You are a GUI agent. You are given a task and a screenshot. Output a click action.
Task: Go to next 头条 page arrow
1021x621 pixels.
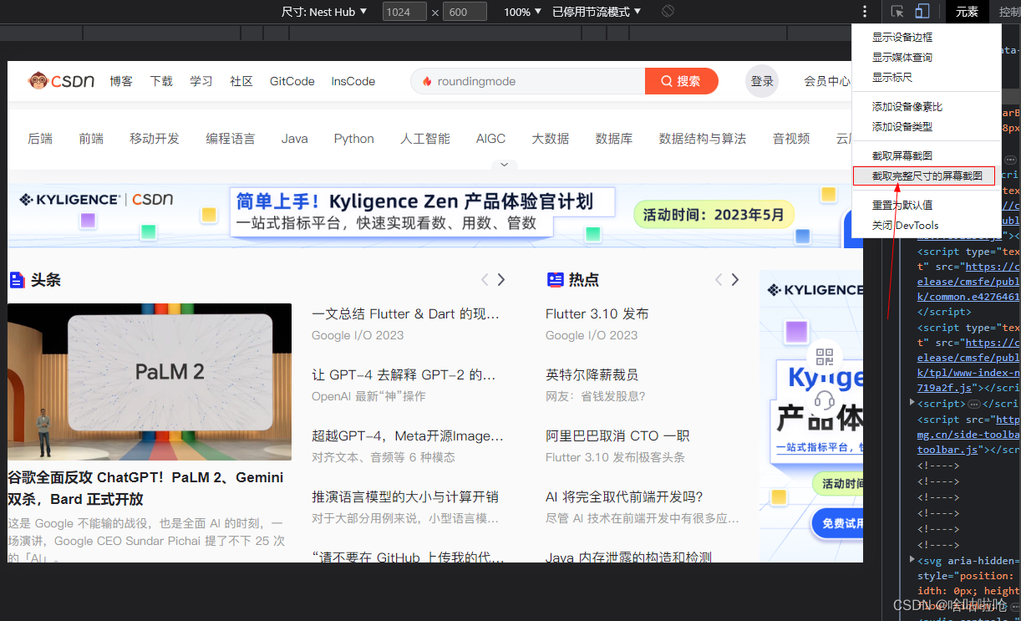point(501,279)
